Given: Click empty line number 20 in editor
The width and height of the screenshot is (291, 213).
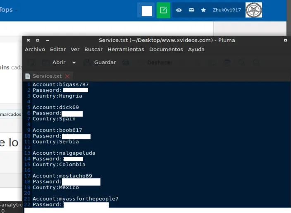Looking at the screenshot, I should [27, 193].
